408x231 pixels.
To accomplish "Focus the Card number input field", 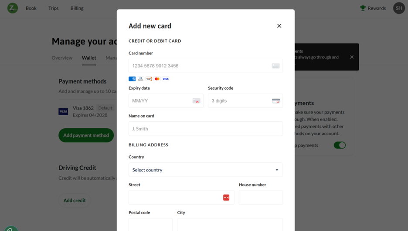I will coord(206,66).
